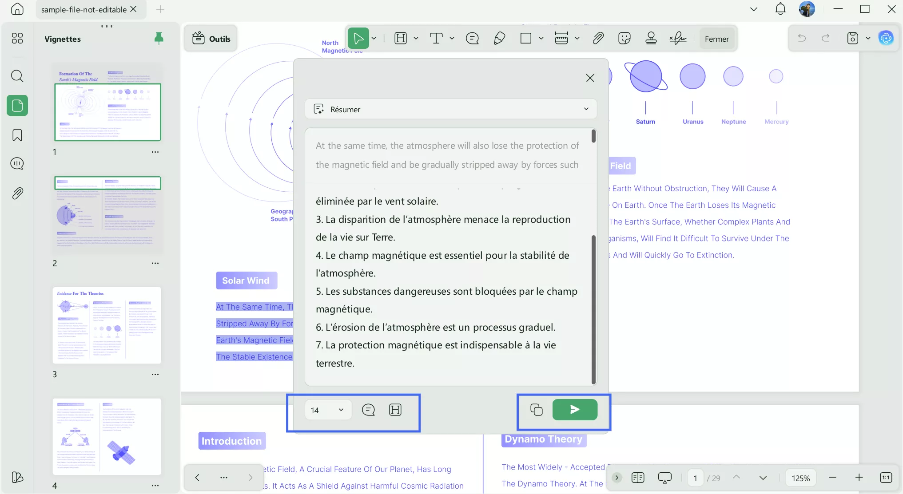Screen dimensions: 903x494
Task: Toggle the 1:1 actual size view
Action: point(886,478)
